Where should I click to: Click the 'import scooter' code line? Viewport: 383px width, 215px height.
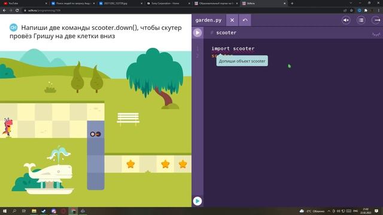pyautogui.click(x=233, y=48)
